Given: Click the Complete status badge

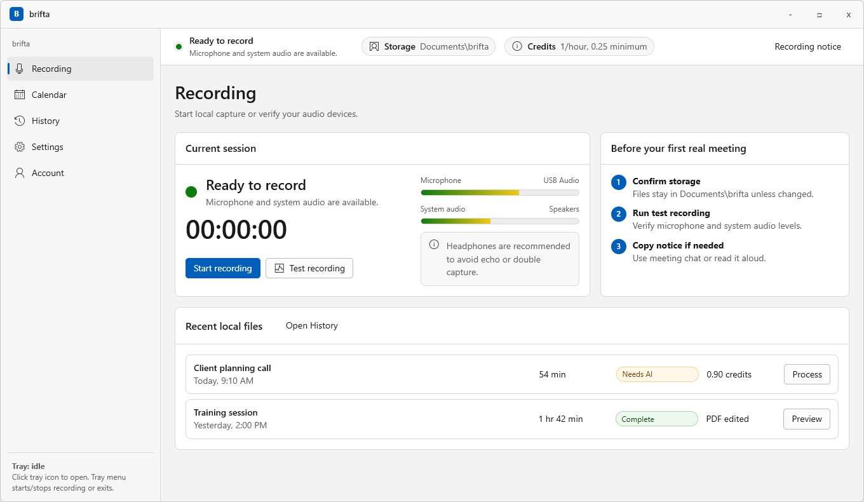Looking at the screenshot, I should pos(657,419).
